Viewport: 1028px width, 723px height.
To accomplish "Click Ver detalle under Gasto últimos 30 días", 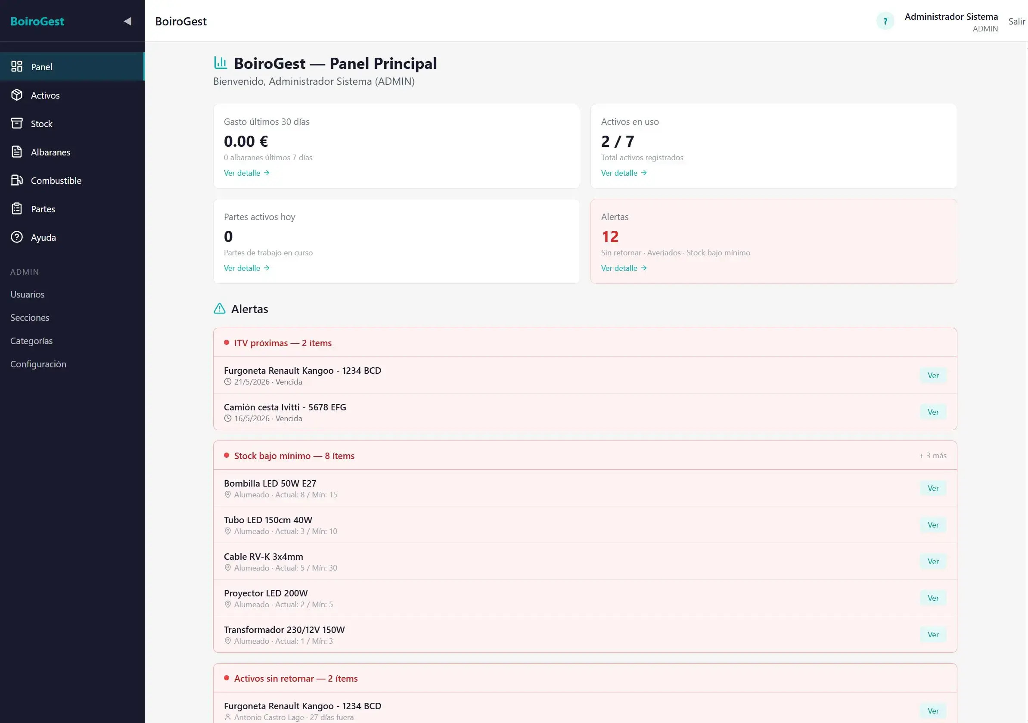I will coord(247,173).
